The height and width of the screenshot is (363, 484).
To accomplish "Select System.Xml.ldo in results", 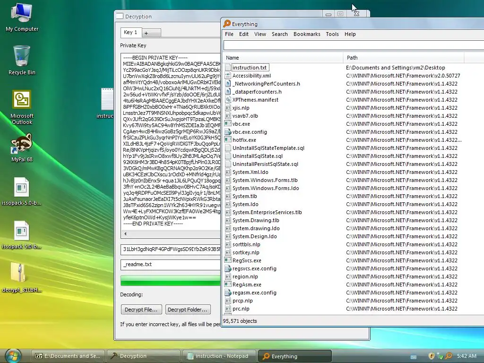I will (x=251, y=172).
